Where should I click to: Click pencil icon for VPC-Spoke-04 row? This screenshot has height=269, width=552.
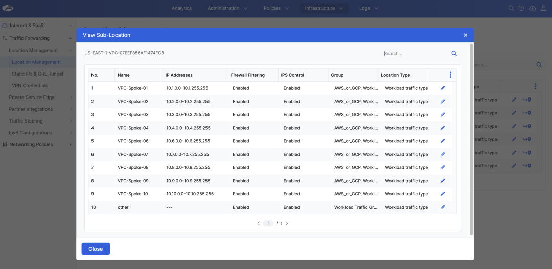443,128
